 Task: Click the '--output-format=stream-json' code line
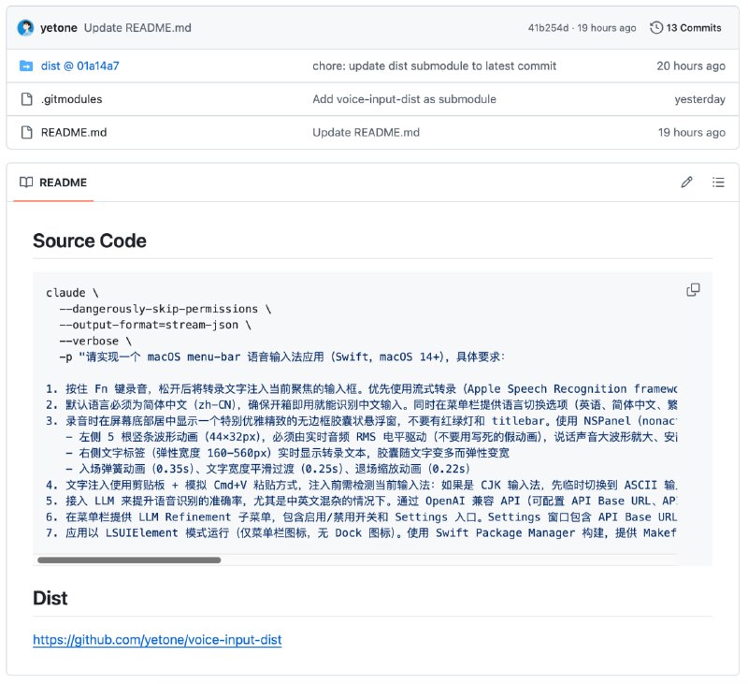point(155,325)
